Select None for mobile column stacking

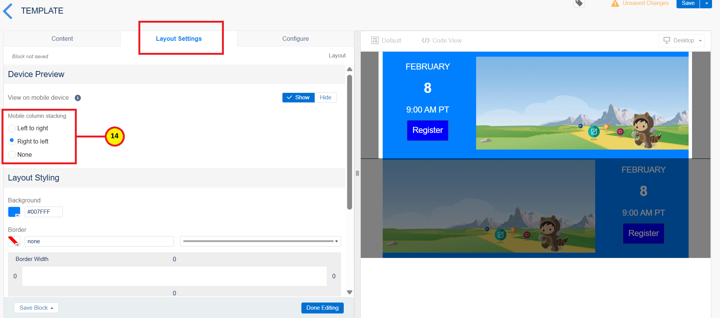pos(12,155)
